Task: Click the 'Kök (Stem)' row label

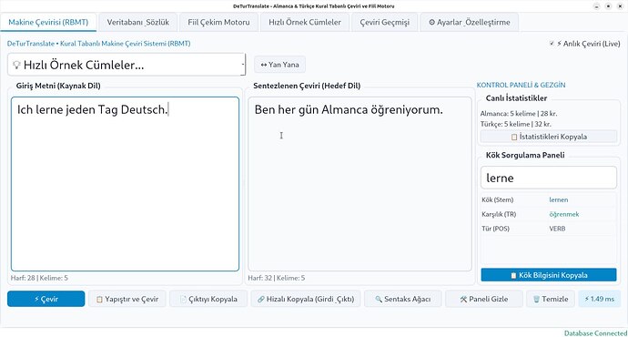Action: 498,199
